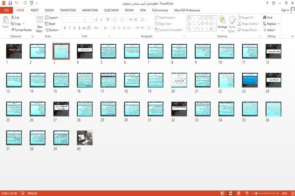The width and height of the screenshot is (295, 196).
Task: Switch to Normal view in status bar
Action: point(223,193)
